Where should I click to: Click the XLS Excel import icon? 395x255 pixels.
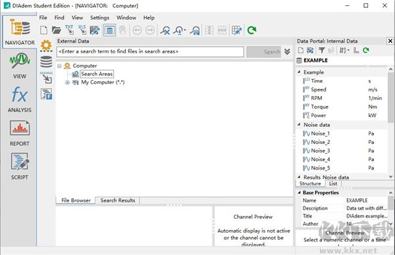coord(82,30)
